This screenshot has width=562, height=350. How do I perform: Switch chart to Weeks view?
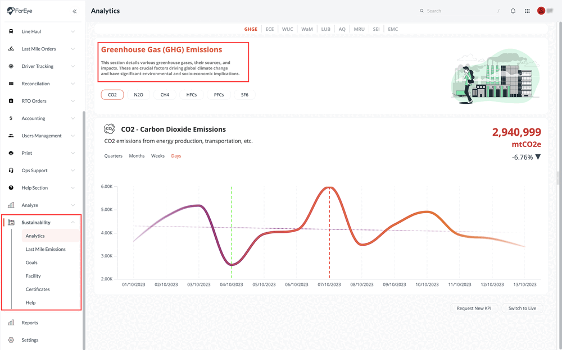(158, 156)
